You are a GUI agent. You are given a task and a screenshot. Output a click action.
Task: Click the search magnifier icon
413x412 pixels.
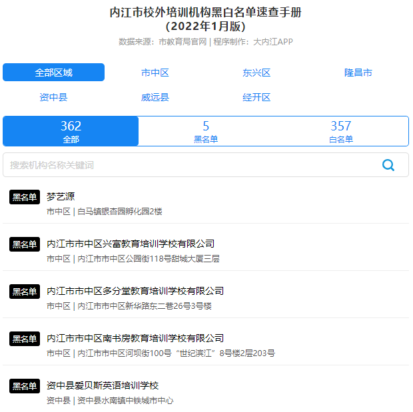(388, 165)
